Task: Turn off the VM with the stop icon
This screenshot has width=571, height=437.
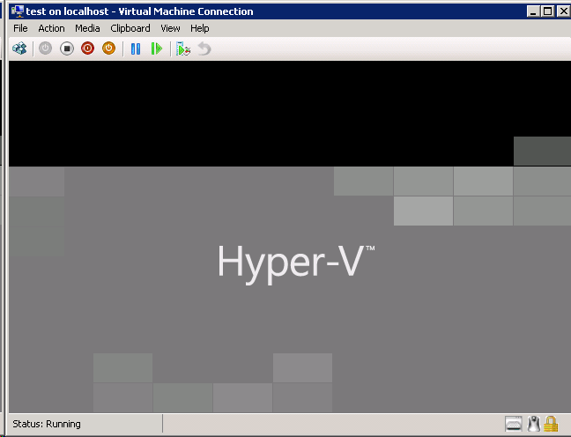Action: pyautogui.click(x=67, y=48)
